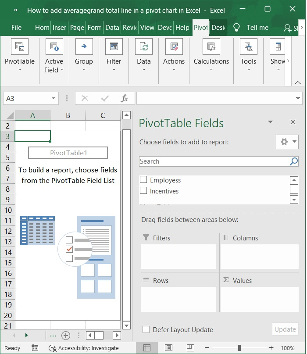
Task: Switch to the View tab
Action: pos(147,28)
